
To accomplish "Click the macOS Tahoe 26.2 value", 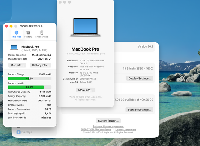I will pyautogui.click(x=86, y=82).
